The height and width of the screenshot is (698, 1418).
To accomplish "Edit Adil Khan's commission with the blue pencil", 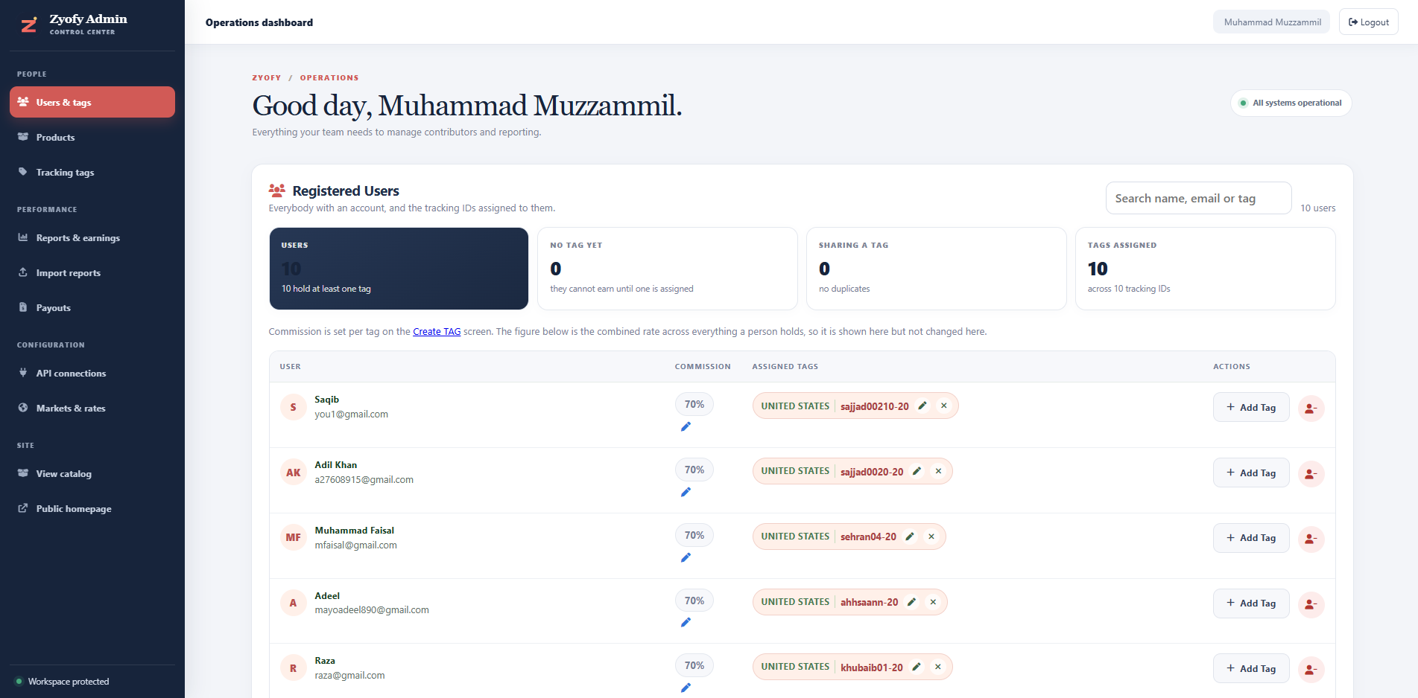I will pos(686,492).
